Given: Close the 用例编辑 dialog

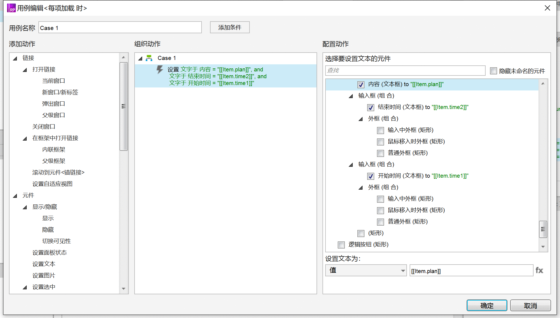Looking at the screenshot, I should click(x=547, y=8).
